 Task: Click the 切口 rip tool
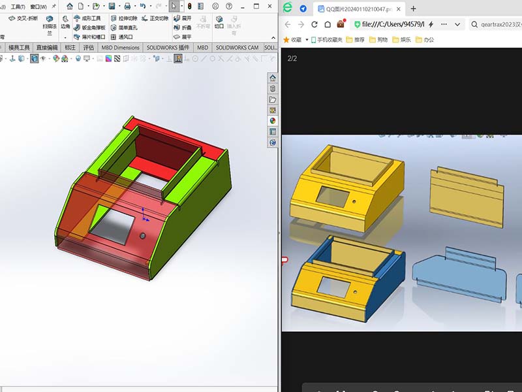[219, 23]
